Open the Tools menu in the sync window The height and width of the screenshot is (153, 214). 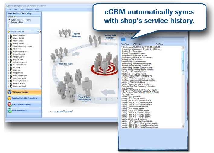[129, 34]
